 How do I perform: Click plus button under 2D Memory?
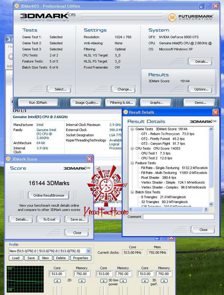[x=82, y=281]
